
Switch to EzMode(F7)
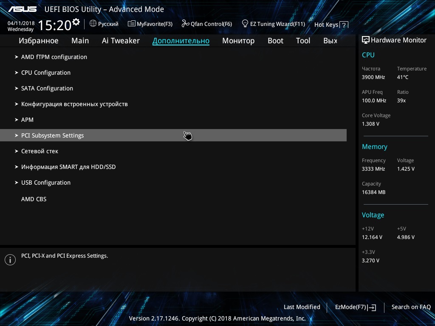coord(356,307)
